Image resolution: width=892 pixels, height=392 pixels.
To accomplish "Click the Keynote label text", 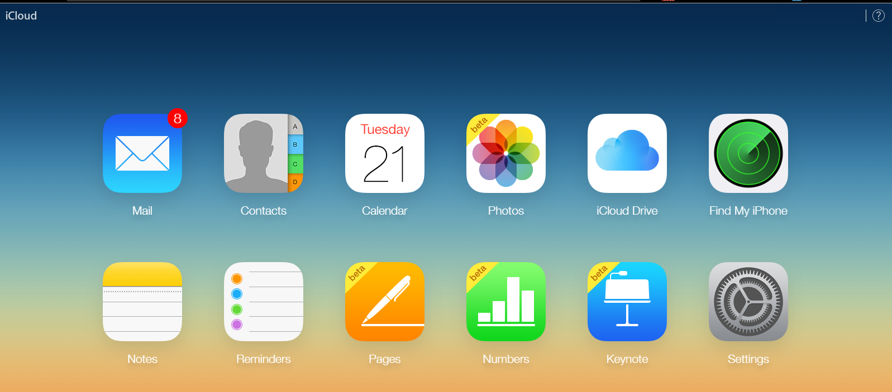I will click(x=627, y=359).
